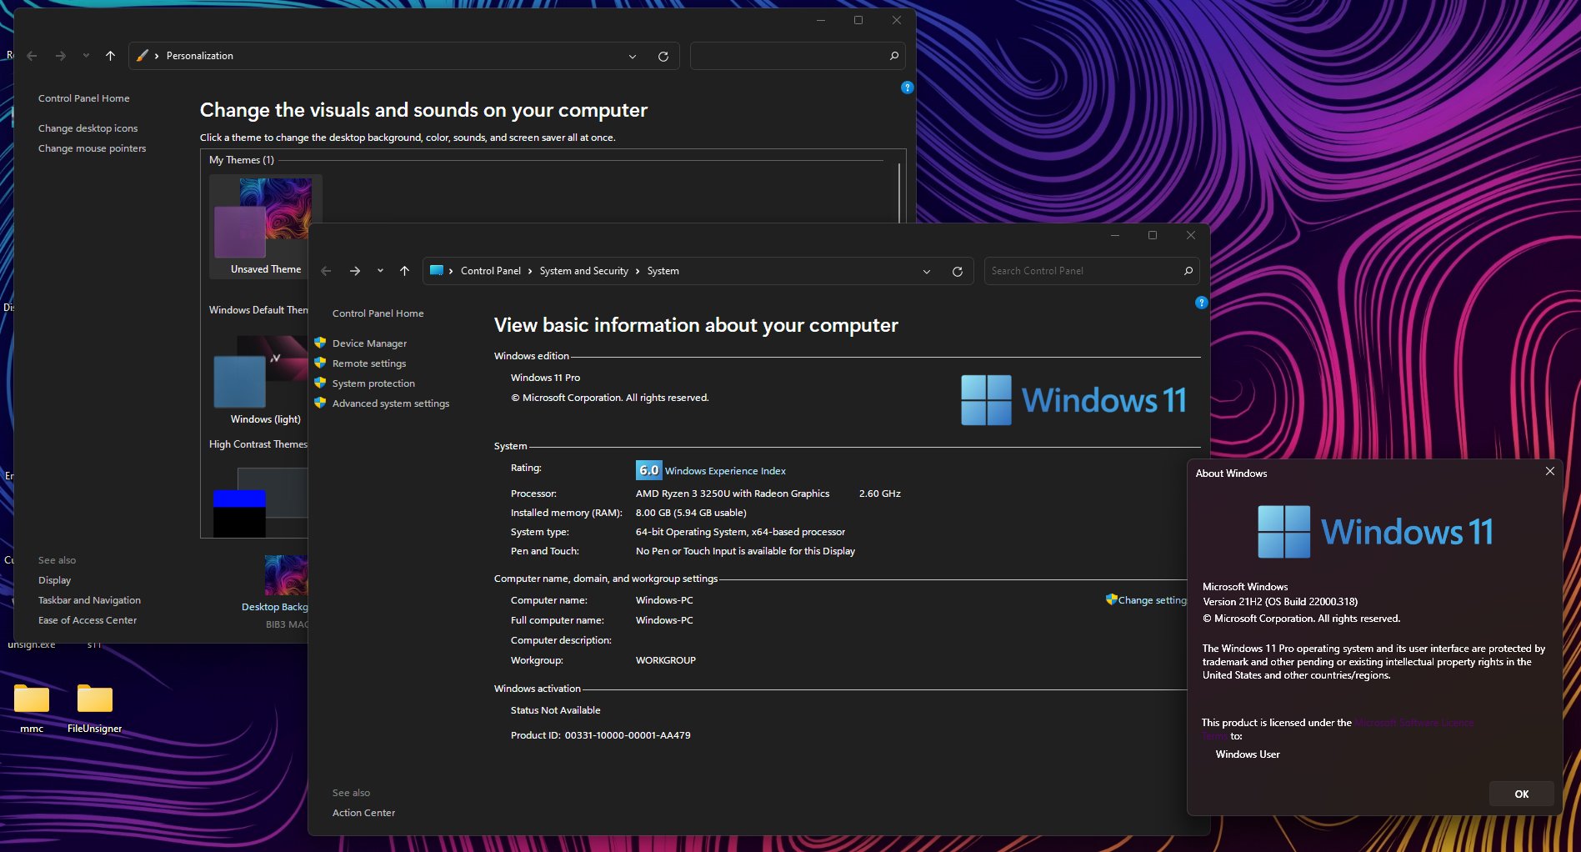Click search magnifier in Personalization window
1581x852 pixels.
(894, 56)
